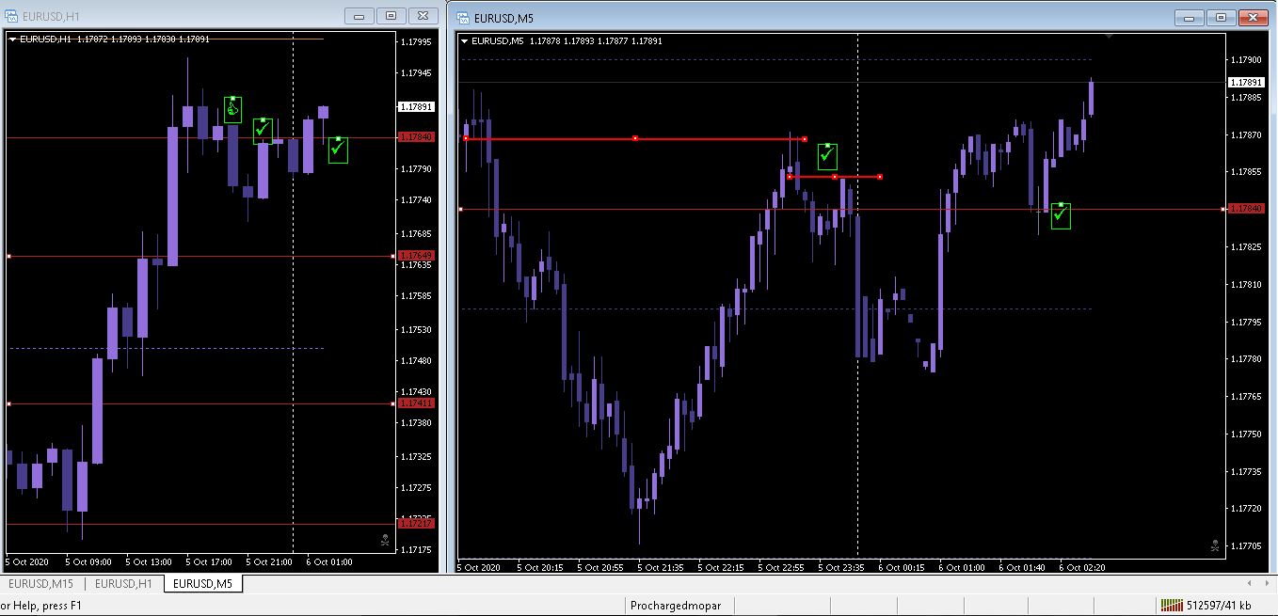Click the middle handle of the lower red trendline
This screenshot has width=1278, height=616.
coord(834,177)
